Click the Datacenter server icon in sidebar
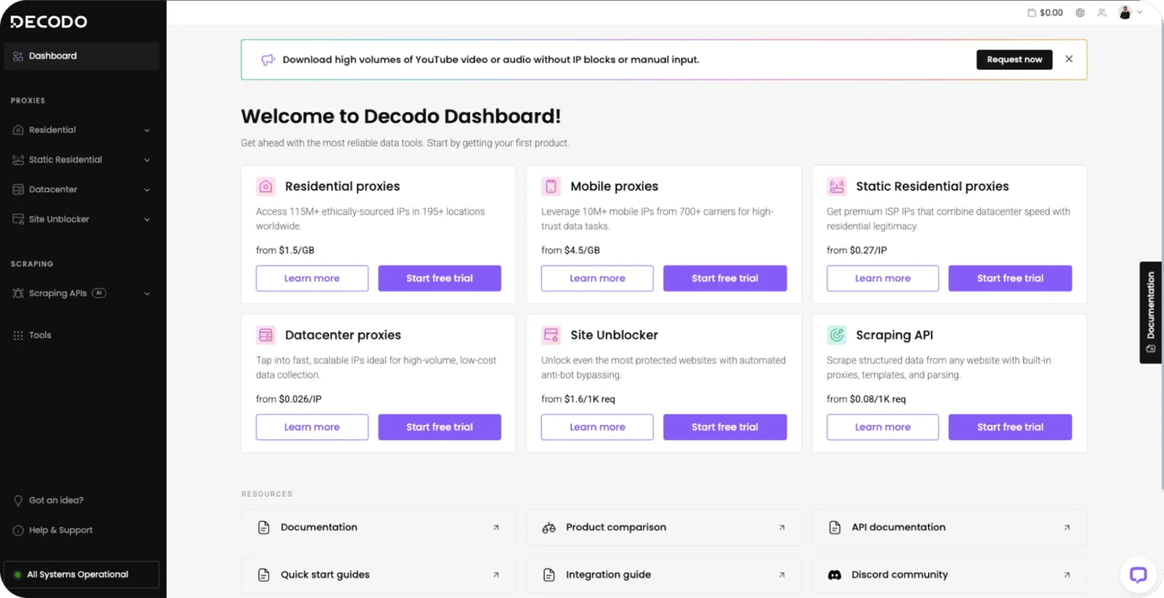The image size is (1164, 598). pyautogui.click(x=18, y=189)
